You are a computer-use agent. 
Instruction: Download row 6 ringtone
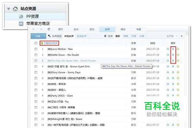point(173,78)
